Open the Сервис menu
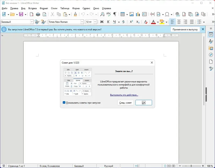Image resolution: width=215 pixels, height=168 pixels. coord(86,8)
